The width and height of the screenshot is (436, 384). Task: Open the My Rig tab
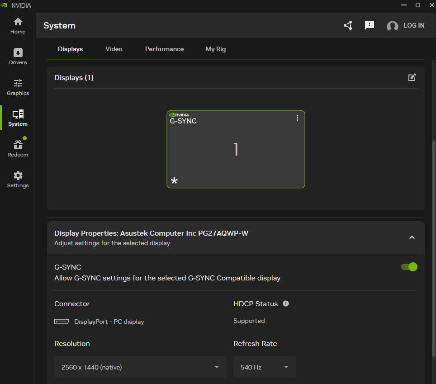coord(215,49)
